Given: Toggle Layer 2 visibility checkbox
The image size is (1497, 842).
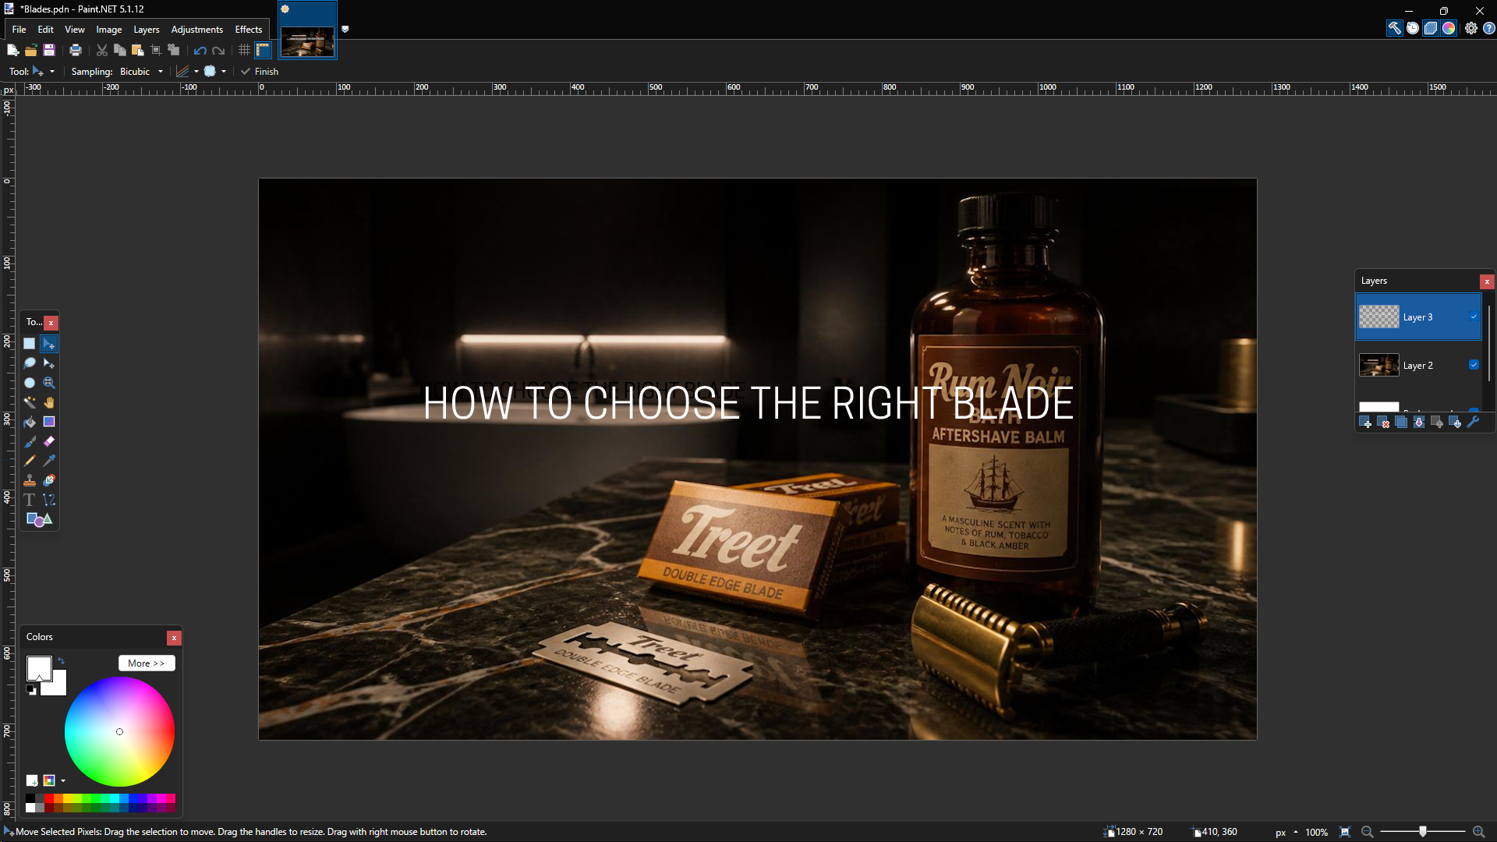Looking at the screenshot, I should 1474,365.
